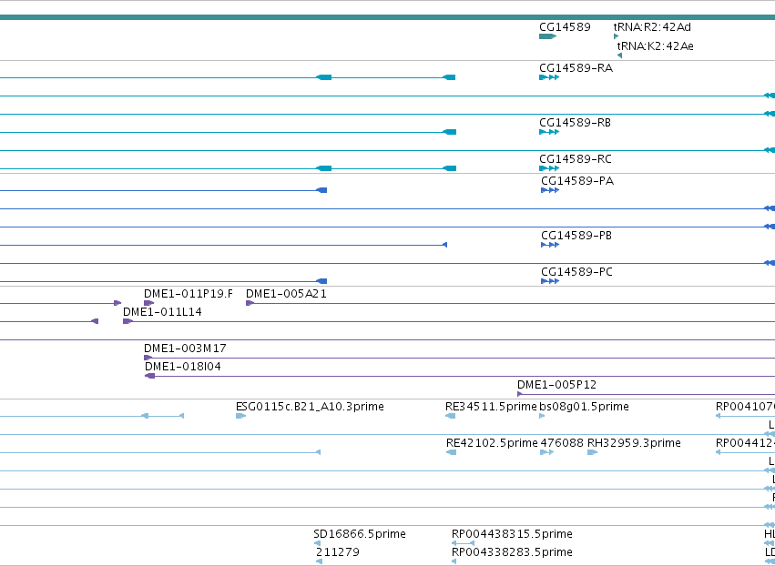
Task: Click the ESG0115c.B21_A10.3prime EST glyph
Action: (240, 416)
